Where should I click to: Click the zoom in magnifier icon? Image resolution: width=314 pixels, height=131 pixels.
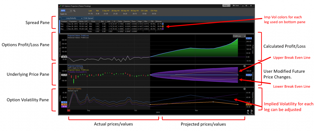(x=248, y=113)
